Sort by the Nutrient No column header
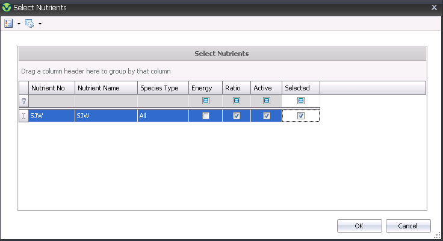This screenshot has width=443, height=241. 52,88
